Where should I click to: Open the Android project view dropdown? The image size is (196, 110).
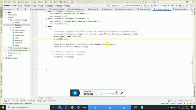pos(9,9)
